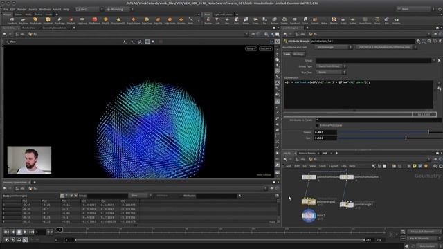Show point attributes in Geometry Spreadsheet

click(62, 196)
